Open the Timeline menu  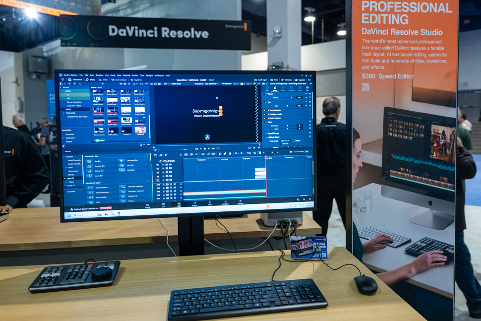100,75
